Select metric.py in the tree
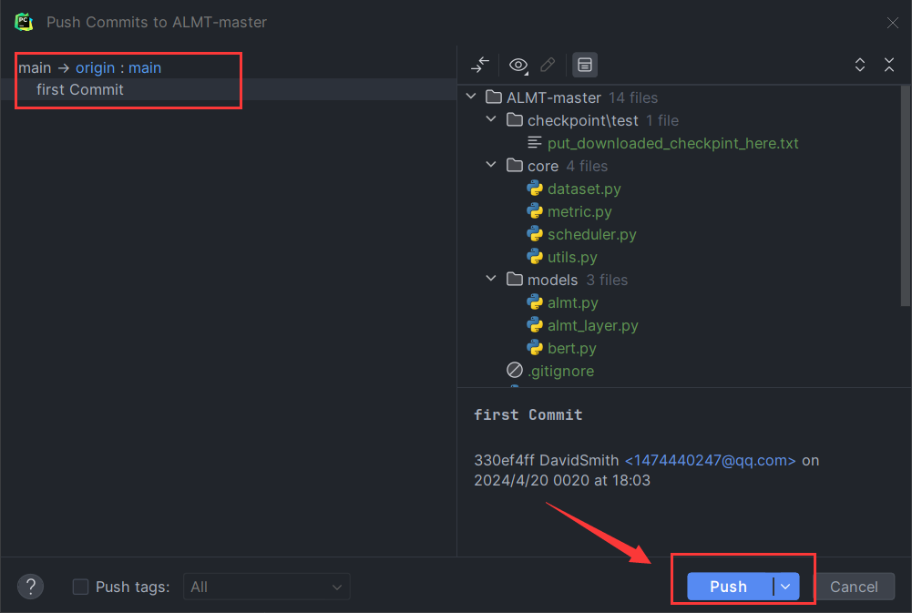The width and height of the screenshot is (912, 613). [x=579, y=211]
